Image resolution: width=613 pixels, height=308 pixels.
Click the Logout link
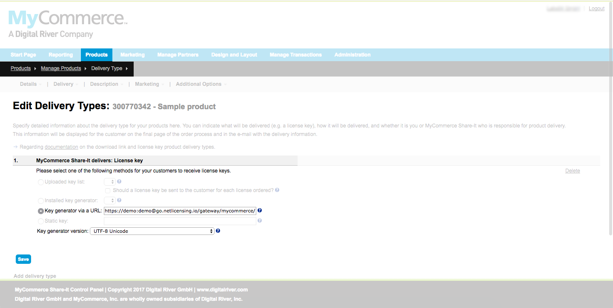coord(596,8)
